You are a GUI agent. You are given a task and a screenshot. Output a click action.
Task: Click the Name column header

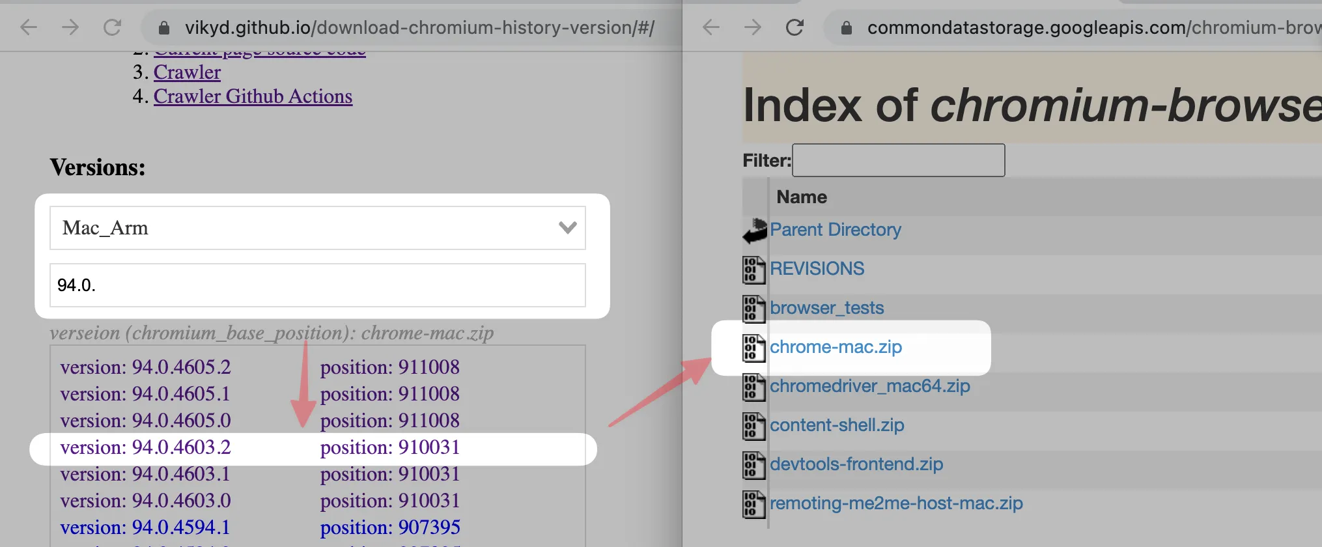[x=802, y=197]
